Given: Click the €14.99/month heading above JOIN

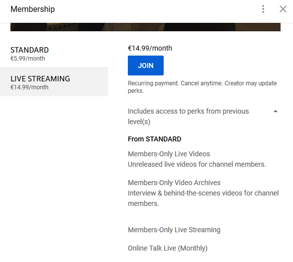Looking at the screenshot, I should tap(150, 48).
